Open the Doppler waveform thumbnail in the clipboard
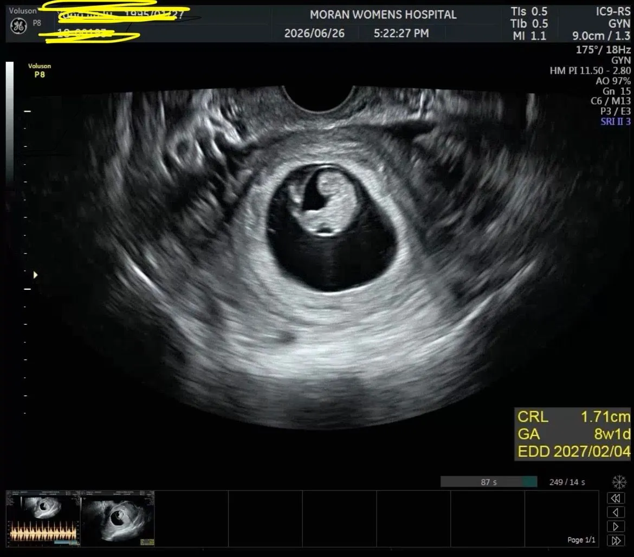Image resolution: width=634 pixels, height=557 pixels. pos(43,519)
